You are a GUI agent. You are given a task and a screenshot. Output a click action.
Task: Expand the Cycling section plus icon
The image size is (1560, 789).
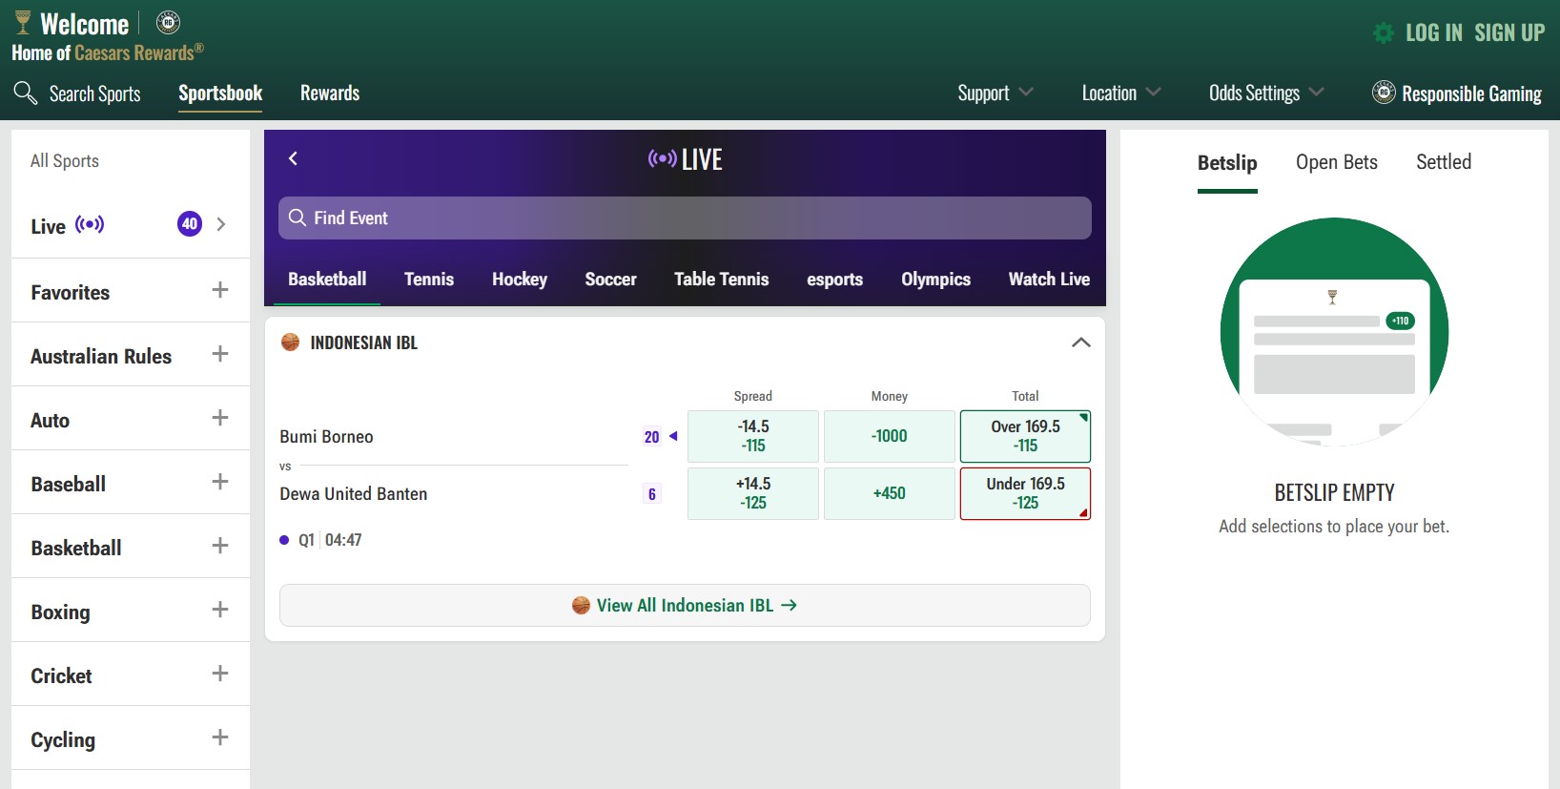[x=220, y=737]
